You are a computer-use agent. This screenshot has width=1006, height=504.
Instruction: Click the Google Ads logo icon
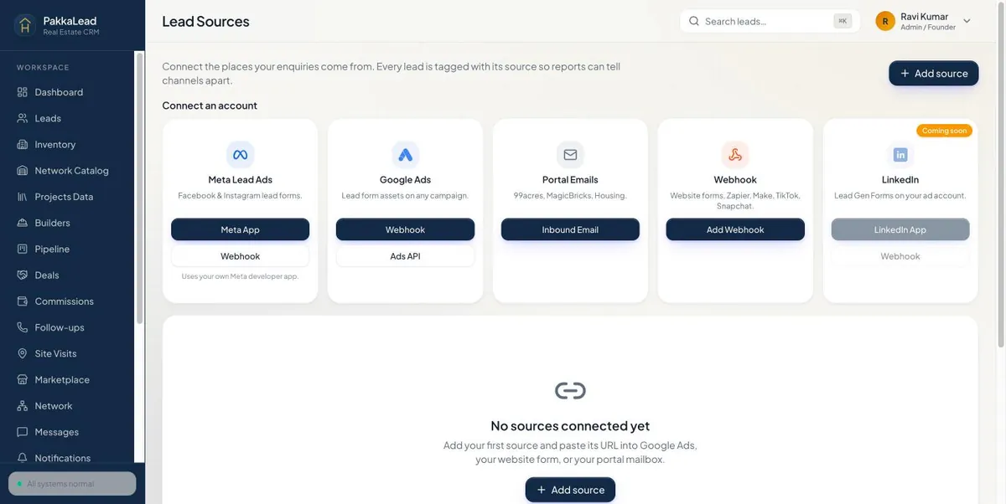click(x=405, y=155)
